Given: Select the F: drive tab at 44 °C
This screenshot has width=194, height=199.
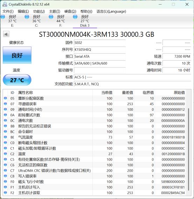Looking at the screenshot, I should [61, 21].
